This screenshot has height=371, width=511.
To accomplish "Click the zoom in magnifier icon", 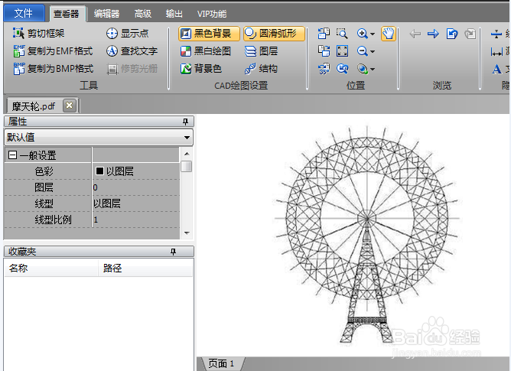I will 362,33.
